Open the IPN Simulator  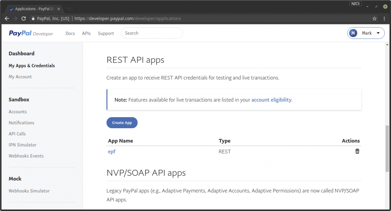(x=23, y=145)
